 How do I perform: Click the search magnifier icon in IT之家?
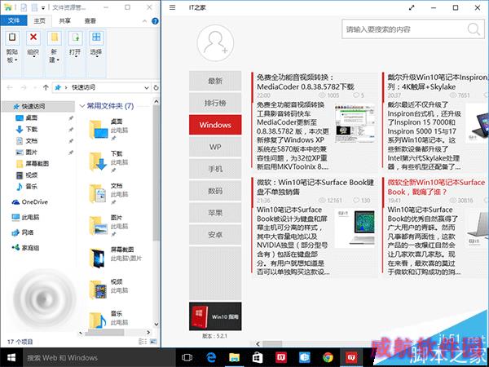pos(474,29)
